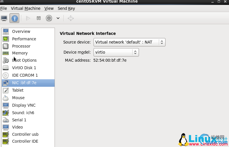Open the Send Key menu
The width and height of the screenshot is (229, 147).
pos(66,8)
